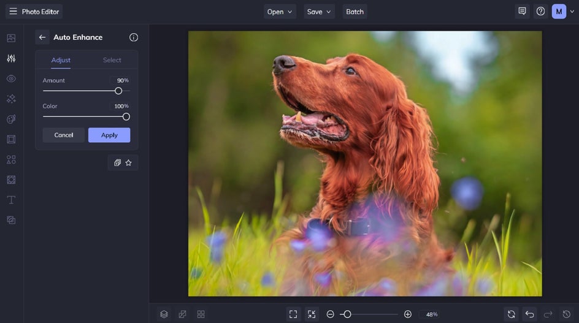Click the Layers icon in bottom bar
The height and width of the screenshot is (323, 579).
pos(164,314)
